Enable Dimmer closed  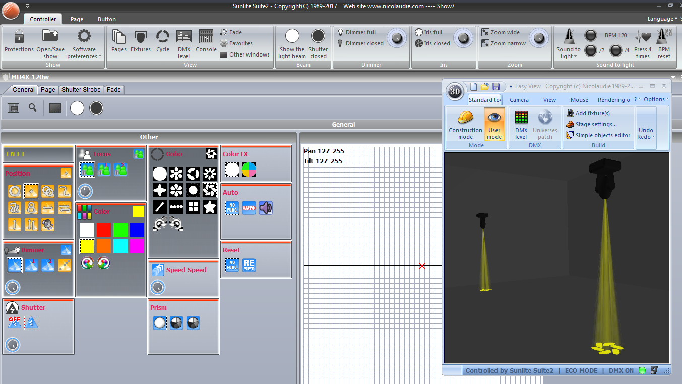pyautogui.click(x=360, y=43)
